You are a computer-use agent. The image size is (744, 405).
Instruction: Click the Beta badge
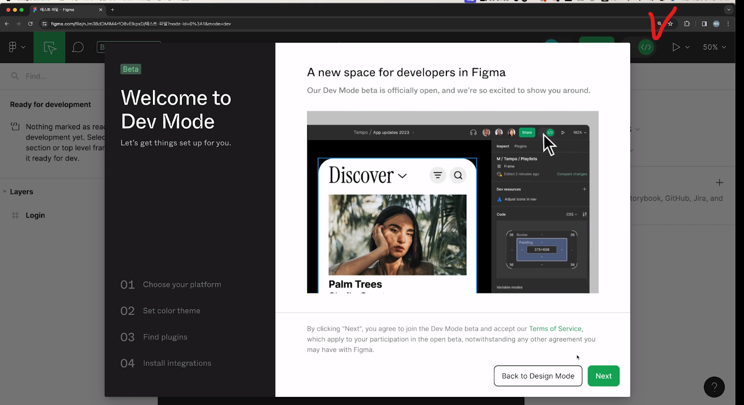click(x=131, y=69)
